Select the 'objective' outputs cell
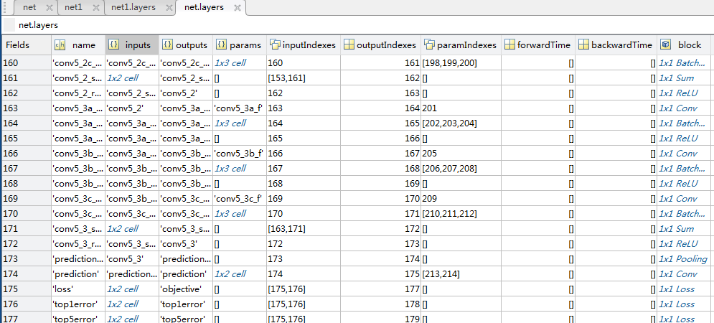Viewport: 714px width, 323px height. pyautogui.click(x=186, y=289)
